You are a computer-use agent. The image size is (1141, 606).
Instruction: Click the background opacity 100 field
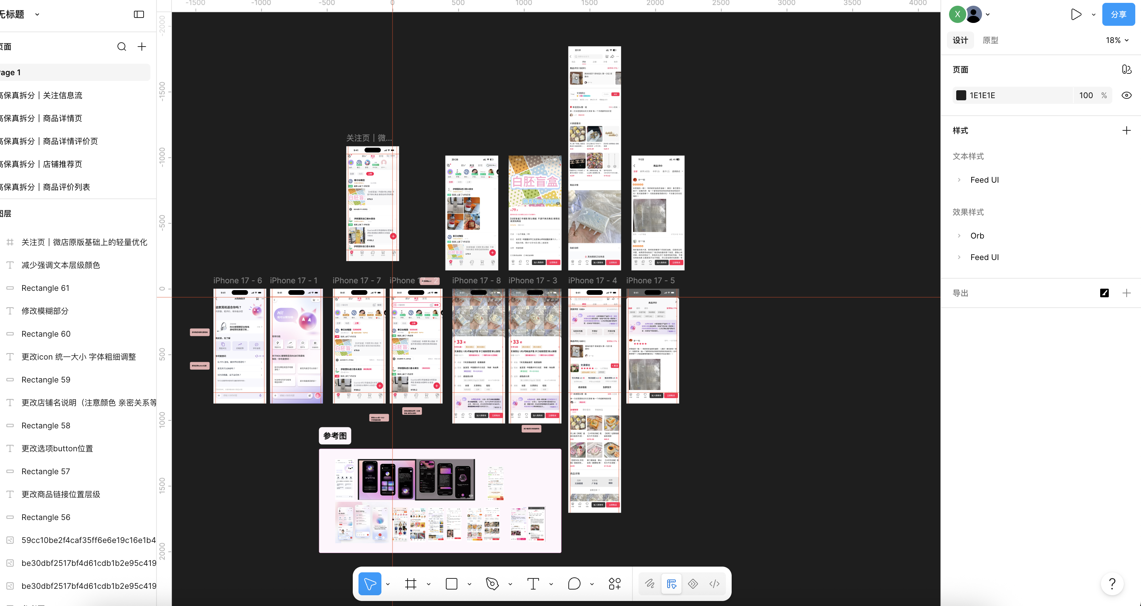click(x=1086, y=95)
